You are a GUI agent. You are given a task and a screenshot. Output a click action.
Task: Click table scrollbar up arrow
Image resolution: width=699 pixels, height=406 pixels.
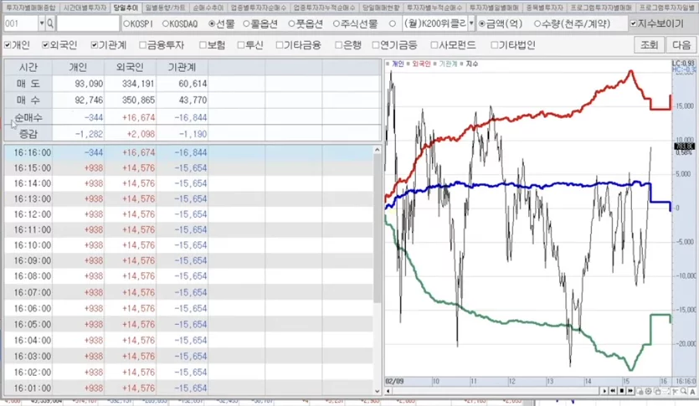pos(378,150)
